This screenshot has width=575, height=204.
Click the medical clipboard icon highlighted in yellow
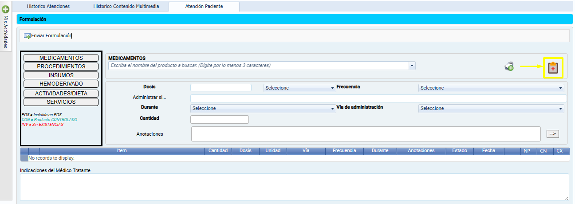[552, 68]
